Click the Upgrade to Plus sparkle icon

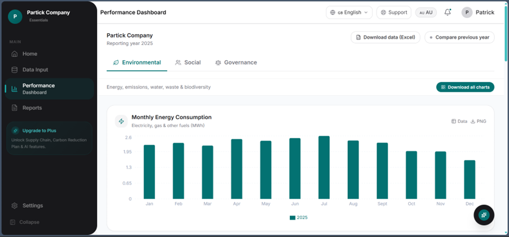click(x=15, y=131)
